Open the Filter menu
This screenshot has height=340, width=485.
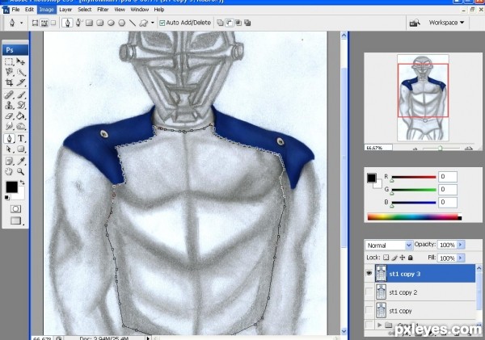click(x=103, y=10)
